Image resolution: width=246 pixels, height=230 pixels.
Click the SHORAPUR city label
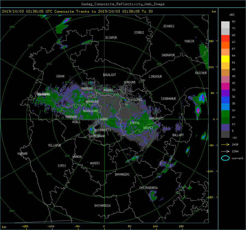click(x=168, y=55)
